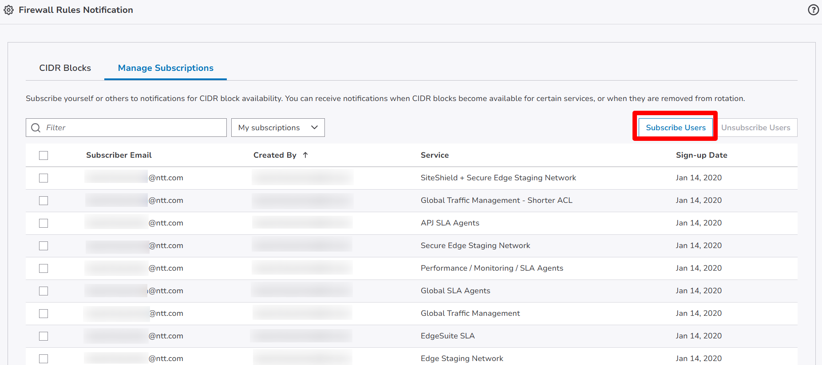Viewport: 822px width, 365px height.
Task: Click the Subscribe Users button
Action: [x=675, y=128]
